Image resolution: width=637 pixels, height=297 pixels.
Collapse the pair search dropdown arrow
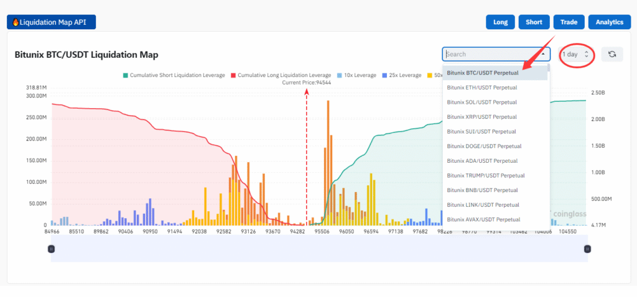(543, 55)
